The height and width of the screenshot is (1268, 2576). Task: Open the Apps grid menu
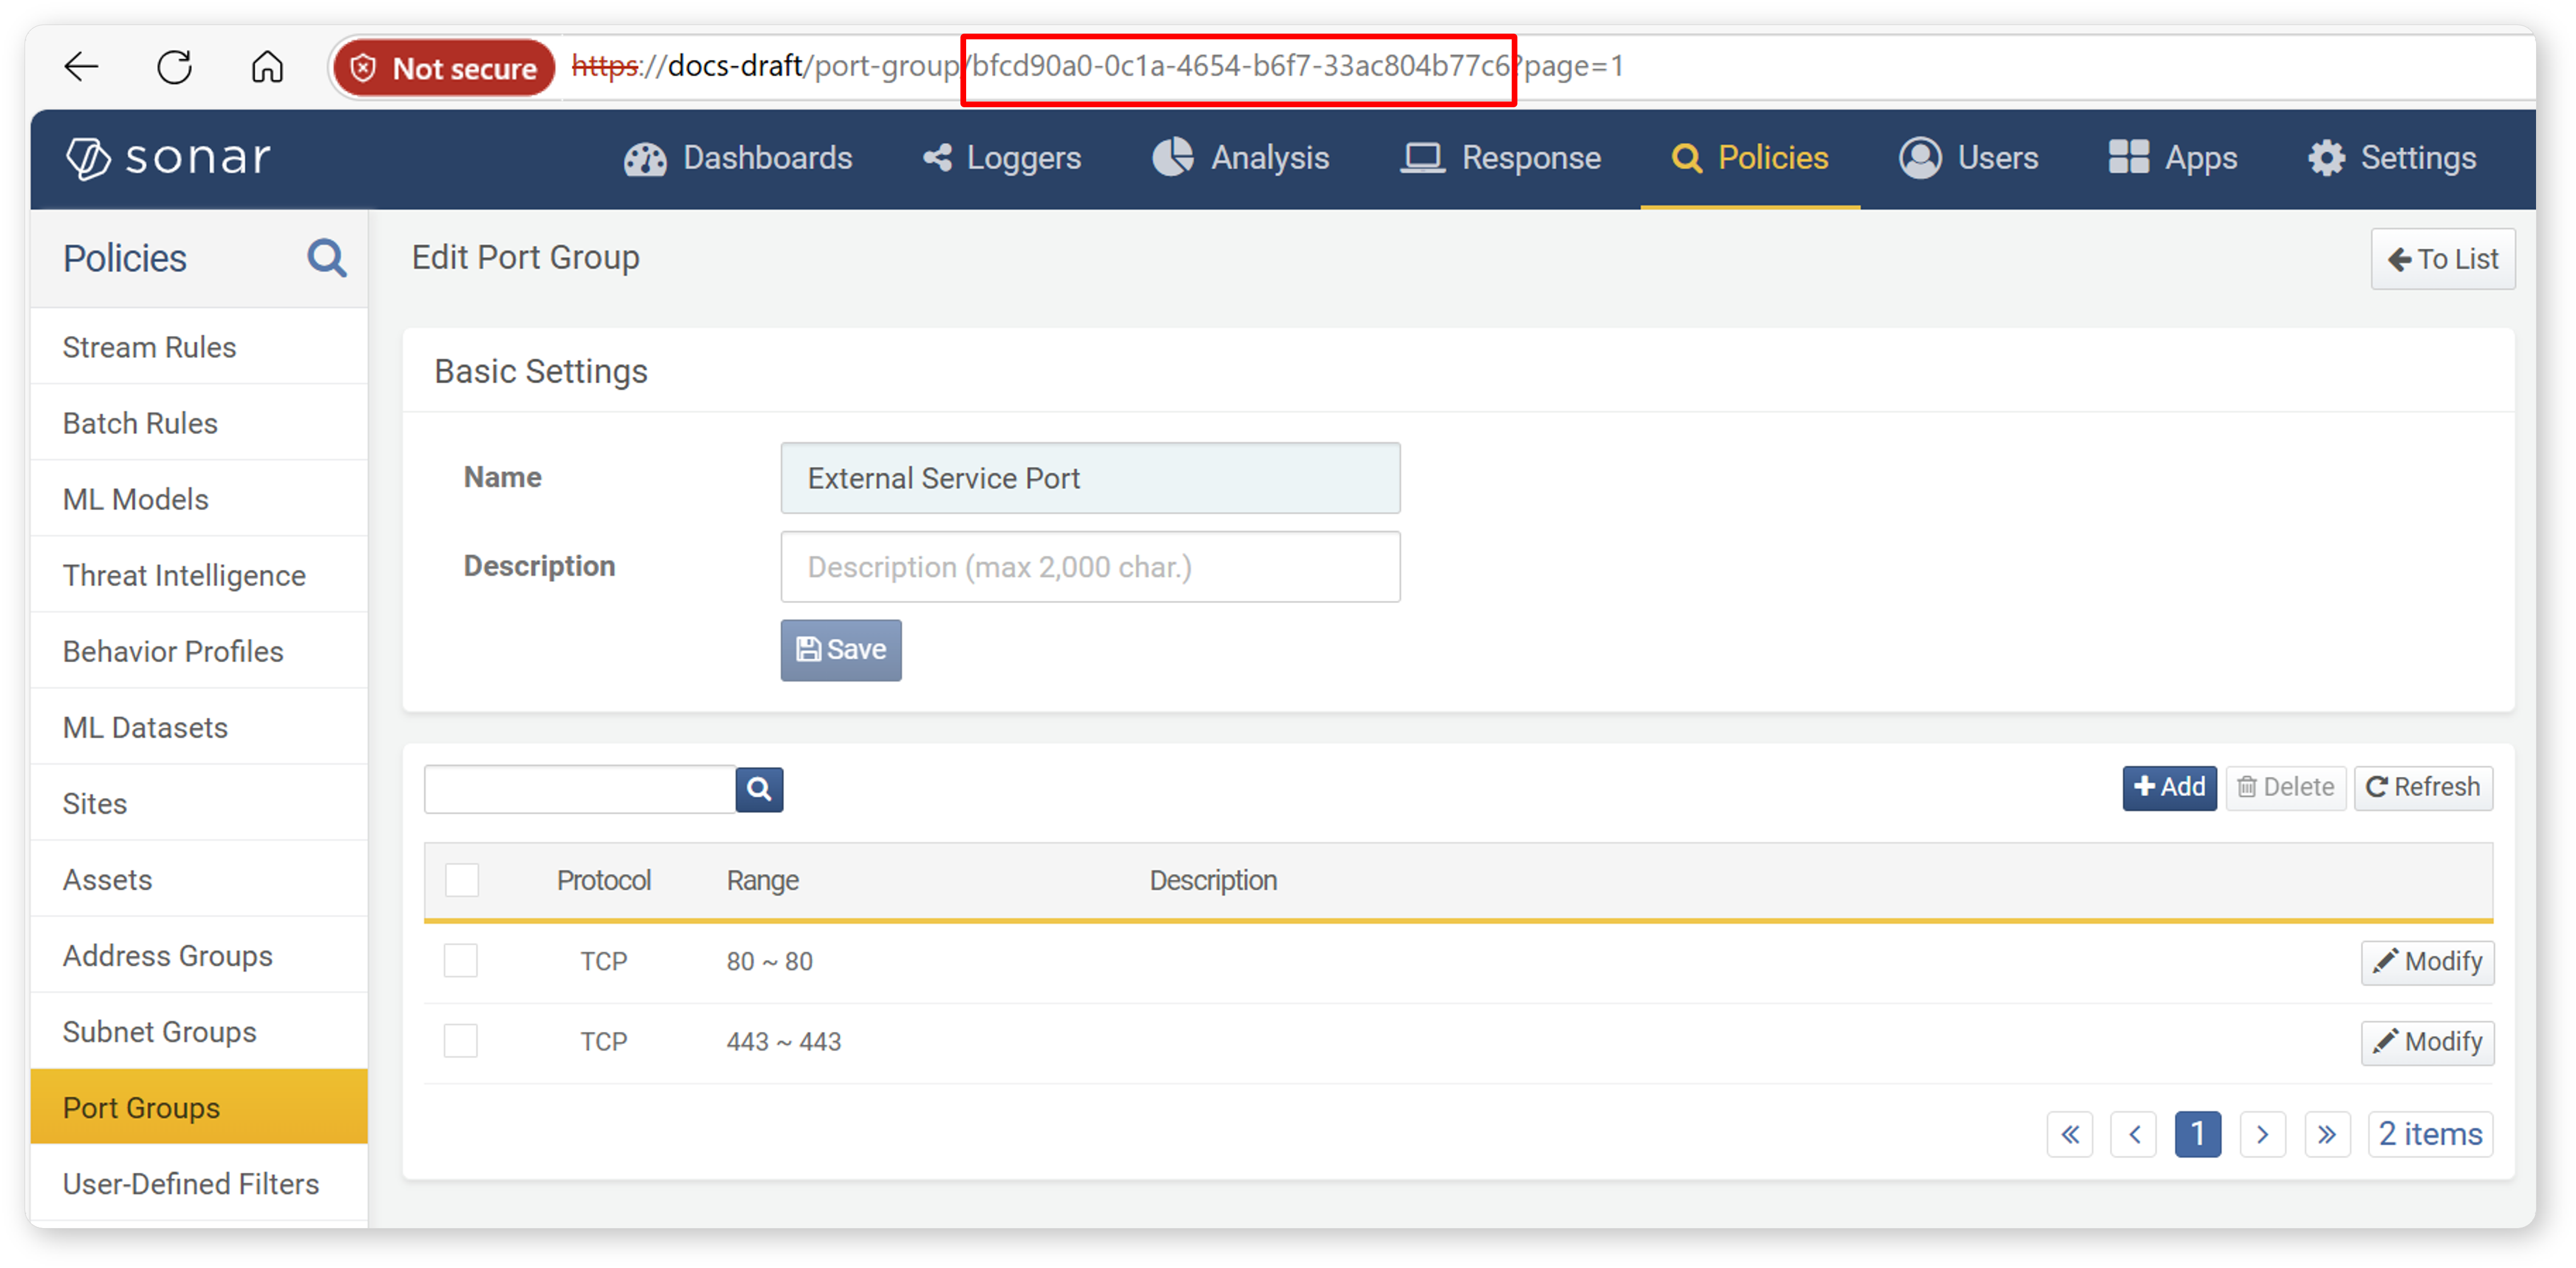pos(2172,158)
